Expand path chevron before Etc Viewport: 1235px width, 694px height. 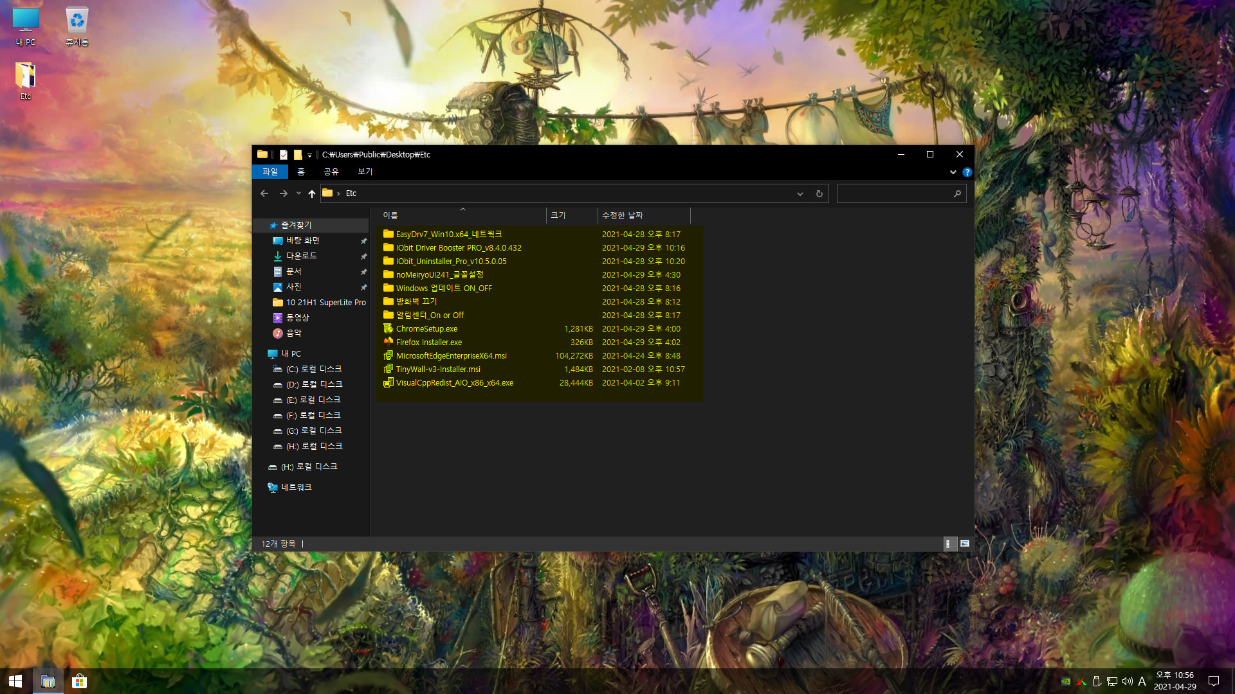click(x=338, y=193)
